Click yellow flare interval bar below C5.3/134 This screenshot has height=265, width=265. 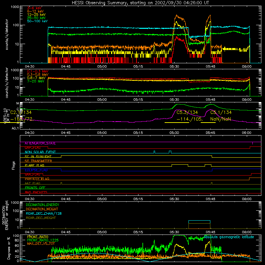point(177,123)
